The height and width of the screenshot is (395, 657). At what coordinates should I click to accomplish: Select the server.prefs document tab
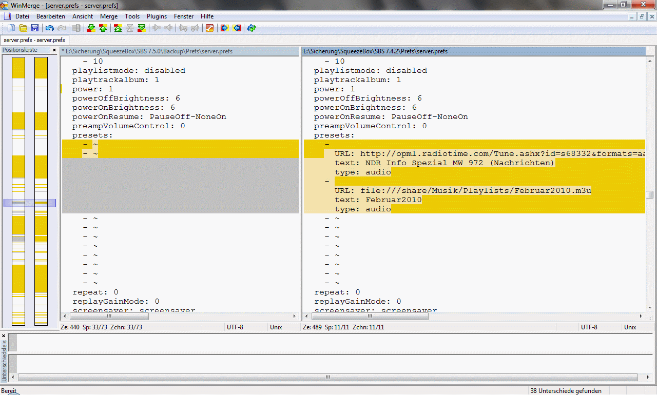tap(34, 40)
